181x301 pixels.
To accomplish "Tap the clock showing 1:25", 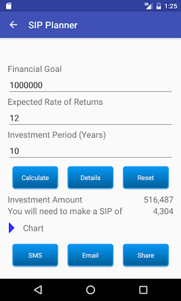I will [171, 6].
